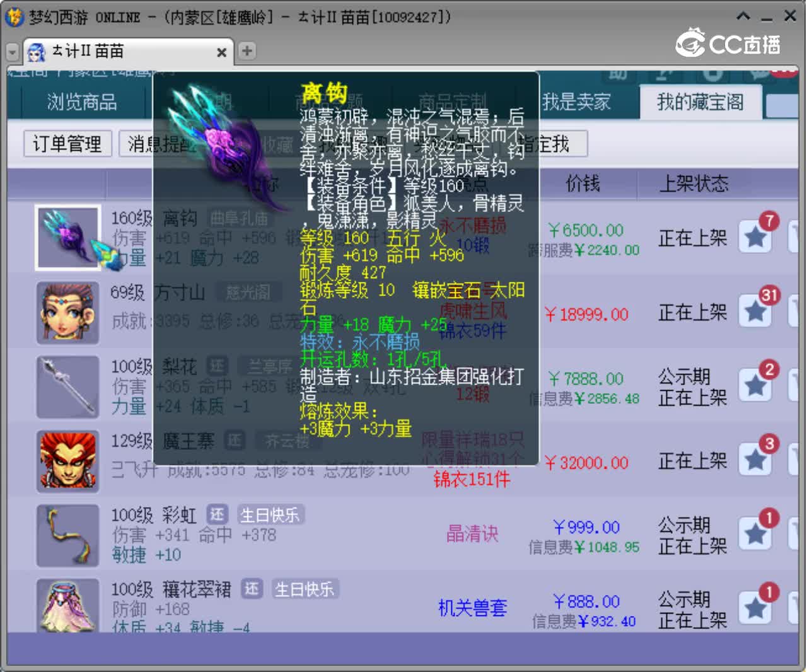Click the 价钱 column header
The image size is (807, 672).
pos(583,183)
